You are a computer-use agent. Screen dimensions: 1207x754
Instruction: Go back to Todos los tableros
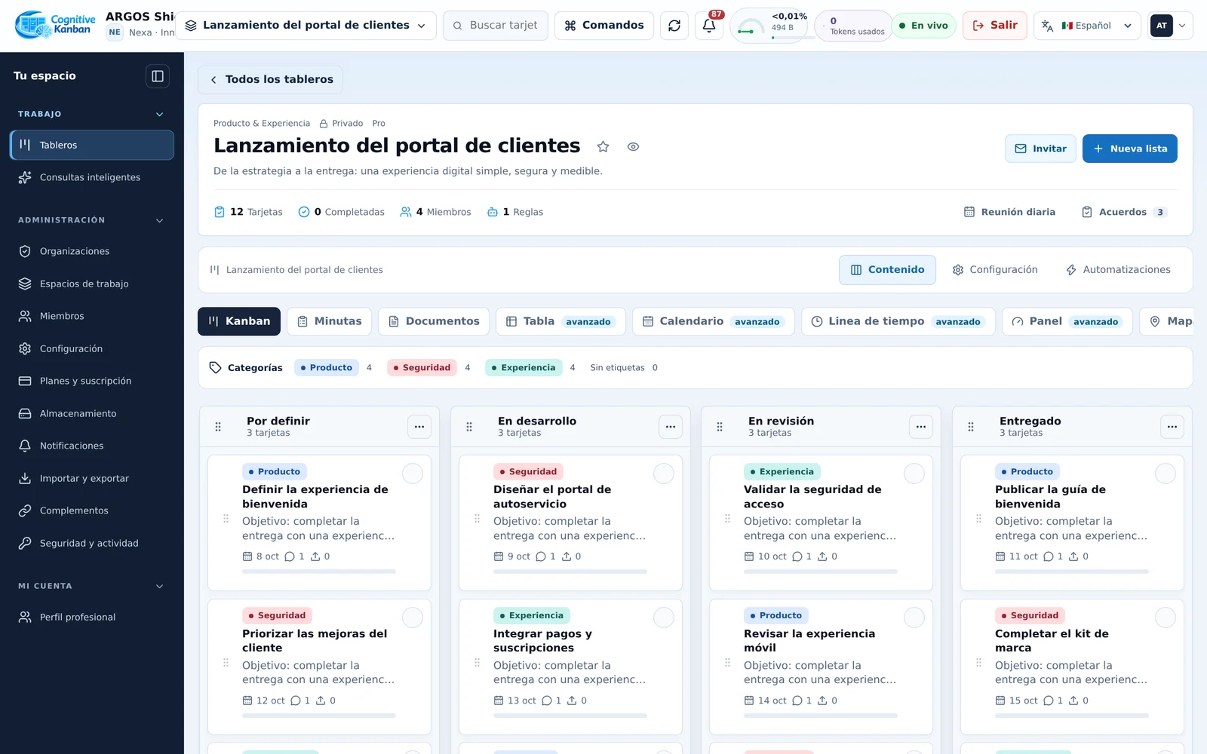(270, 80)
